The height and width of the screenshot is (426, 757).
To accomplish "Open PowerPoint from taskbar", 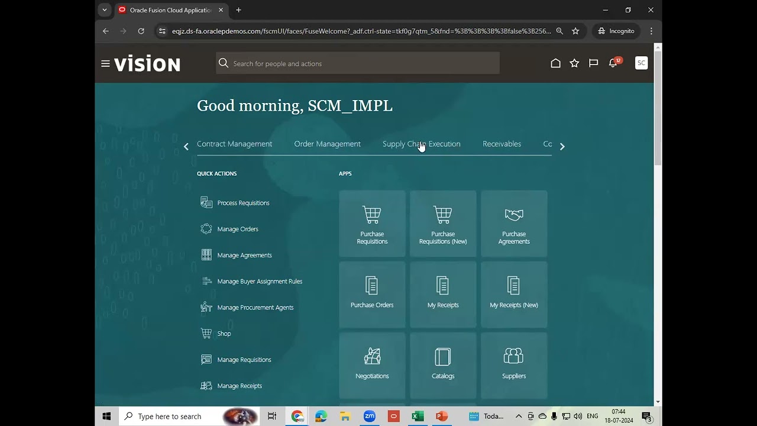I will point(442,416).
